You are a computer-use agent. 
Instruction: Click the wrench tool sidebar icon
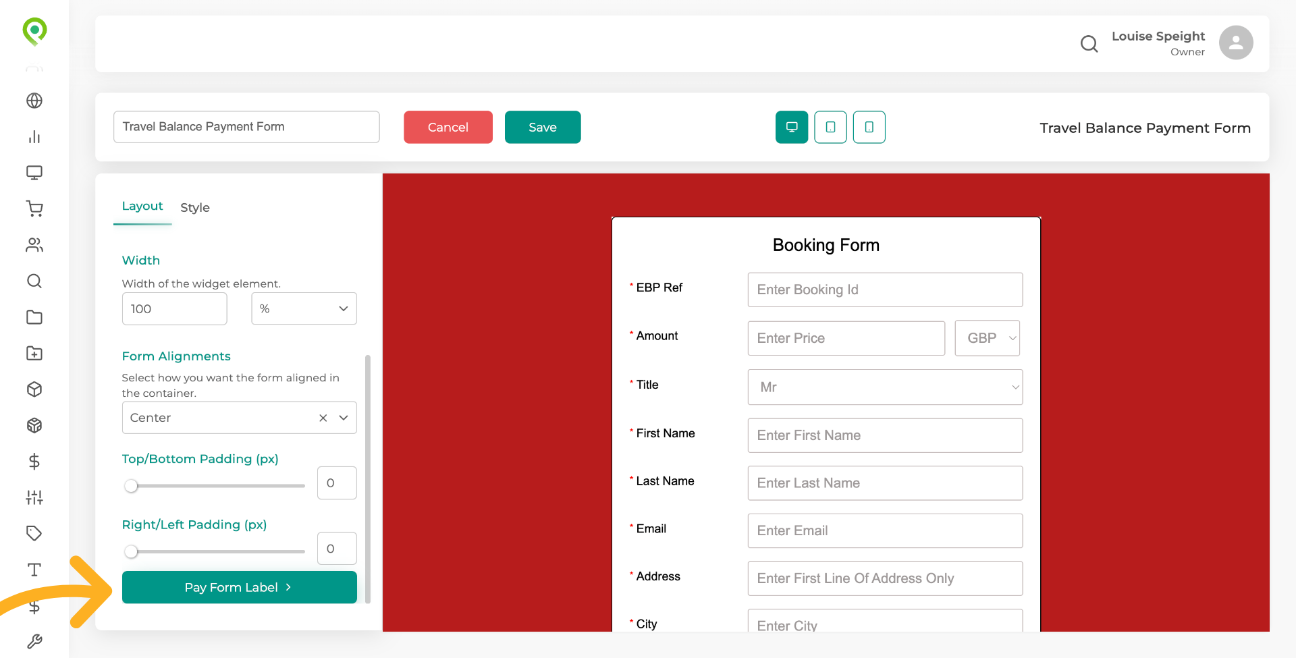[34, 641]
